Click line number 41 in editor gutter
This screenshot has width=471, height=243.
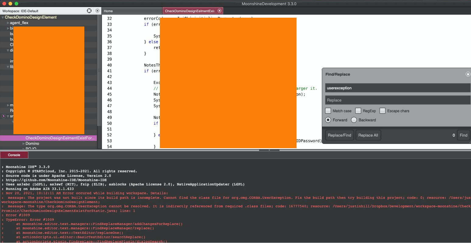(x=109, y=71)
